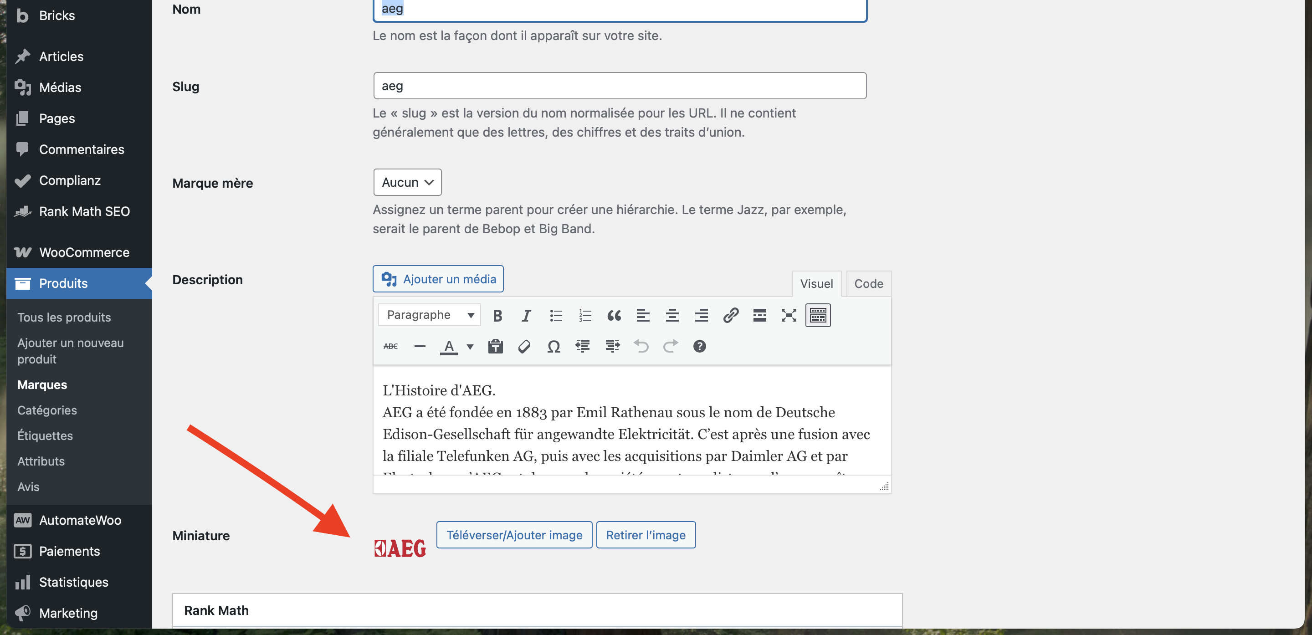Click the text color A swatch
The image size is (1312, 635).
(449, 347)
